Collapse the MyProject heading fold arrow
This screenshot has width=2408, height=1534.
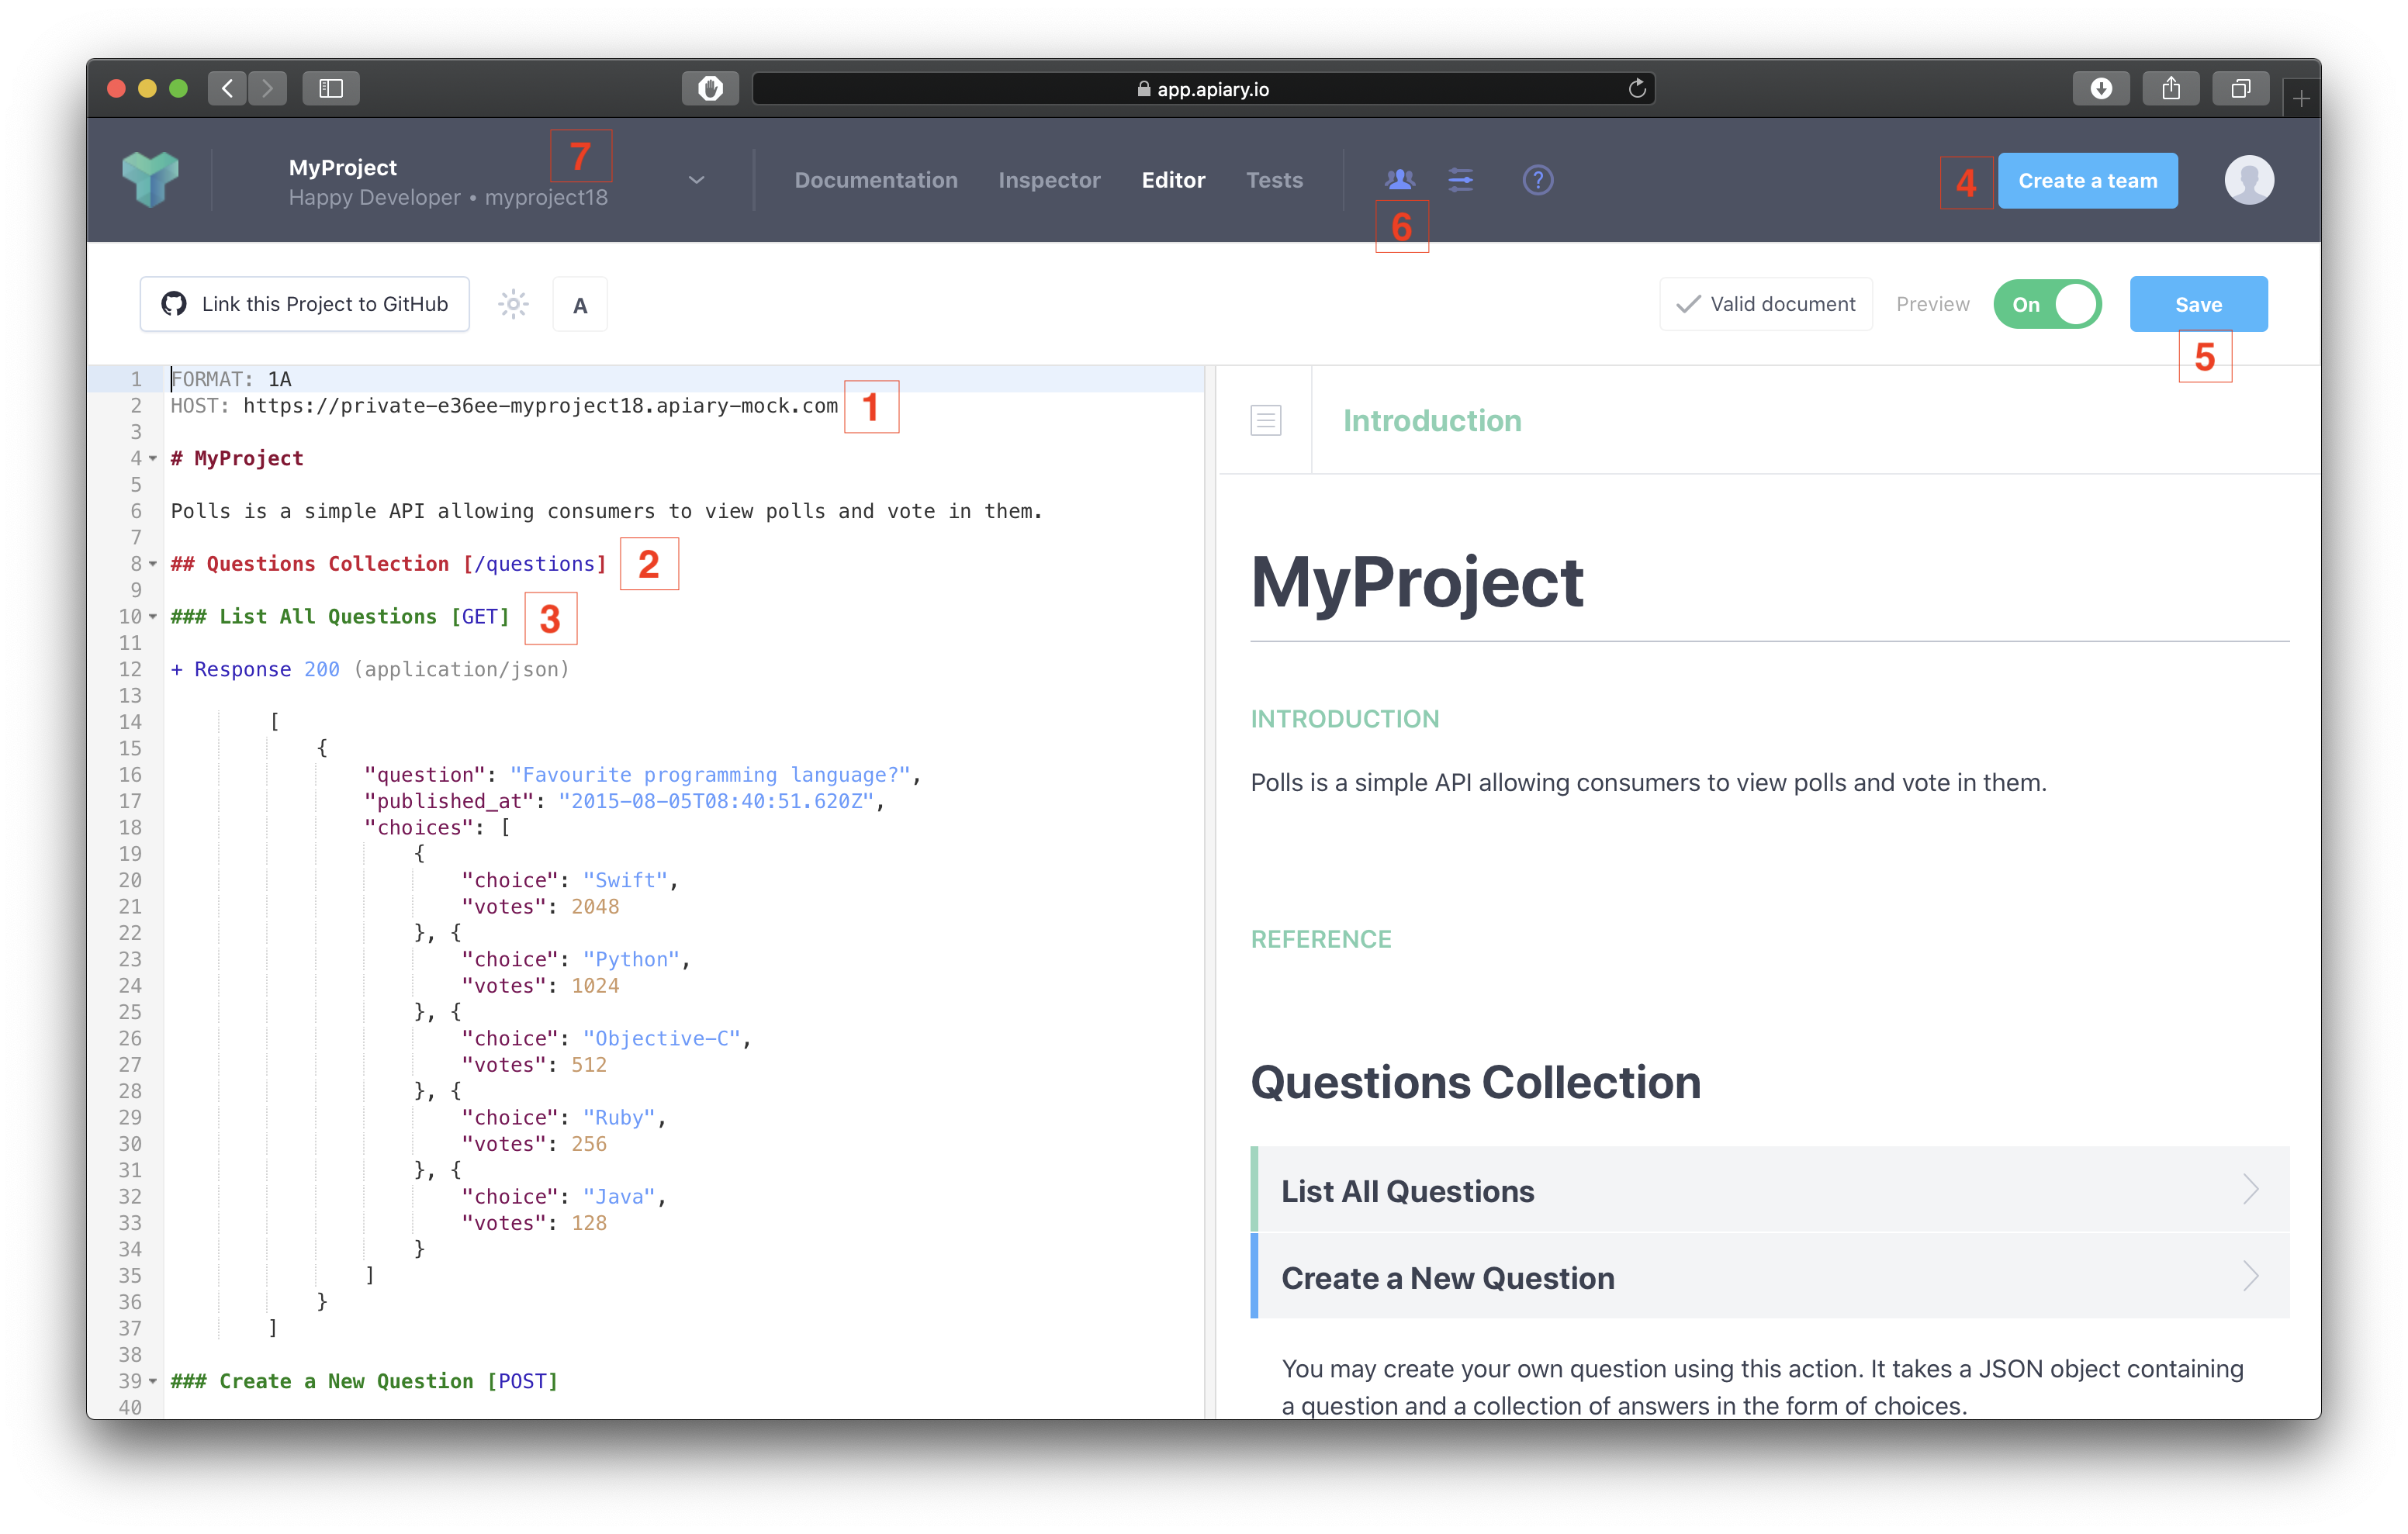153,459
